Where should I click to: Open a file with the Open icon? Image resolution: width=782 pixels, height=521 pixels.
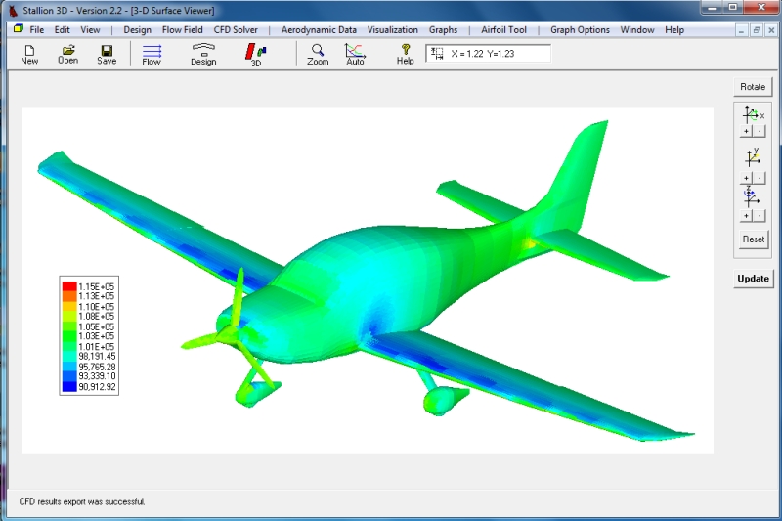(67, 54)
